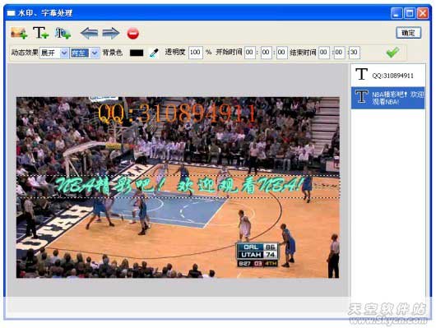436x328 pixels.
Task: Click the 透明度 percentage input field
Action: pos(196,53)
